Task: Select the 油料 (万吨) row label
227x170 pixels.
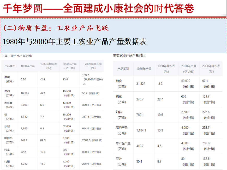Action: click(x=121, y=115)
